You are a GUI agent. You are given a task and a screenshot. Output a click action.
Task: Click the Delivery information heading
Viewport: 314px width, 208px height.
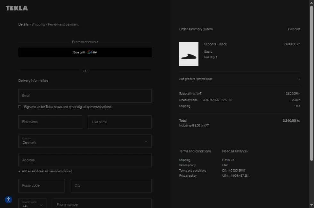(33, 81)
